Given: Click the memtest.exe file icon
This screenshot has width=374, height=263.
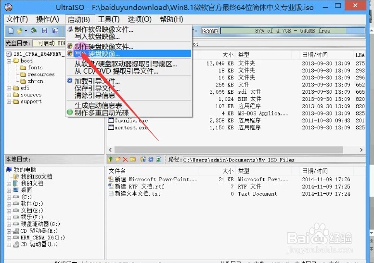Looking at the screenshot, I should [x=111, y=128].
